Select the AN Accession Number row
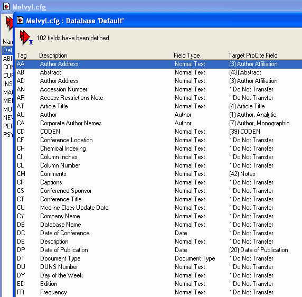The width and height of the screenshot is (302, 297). pos(159,89)
